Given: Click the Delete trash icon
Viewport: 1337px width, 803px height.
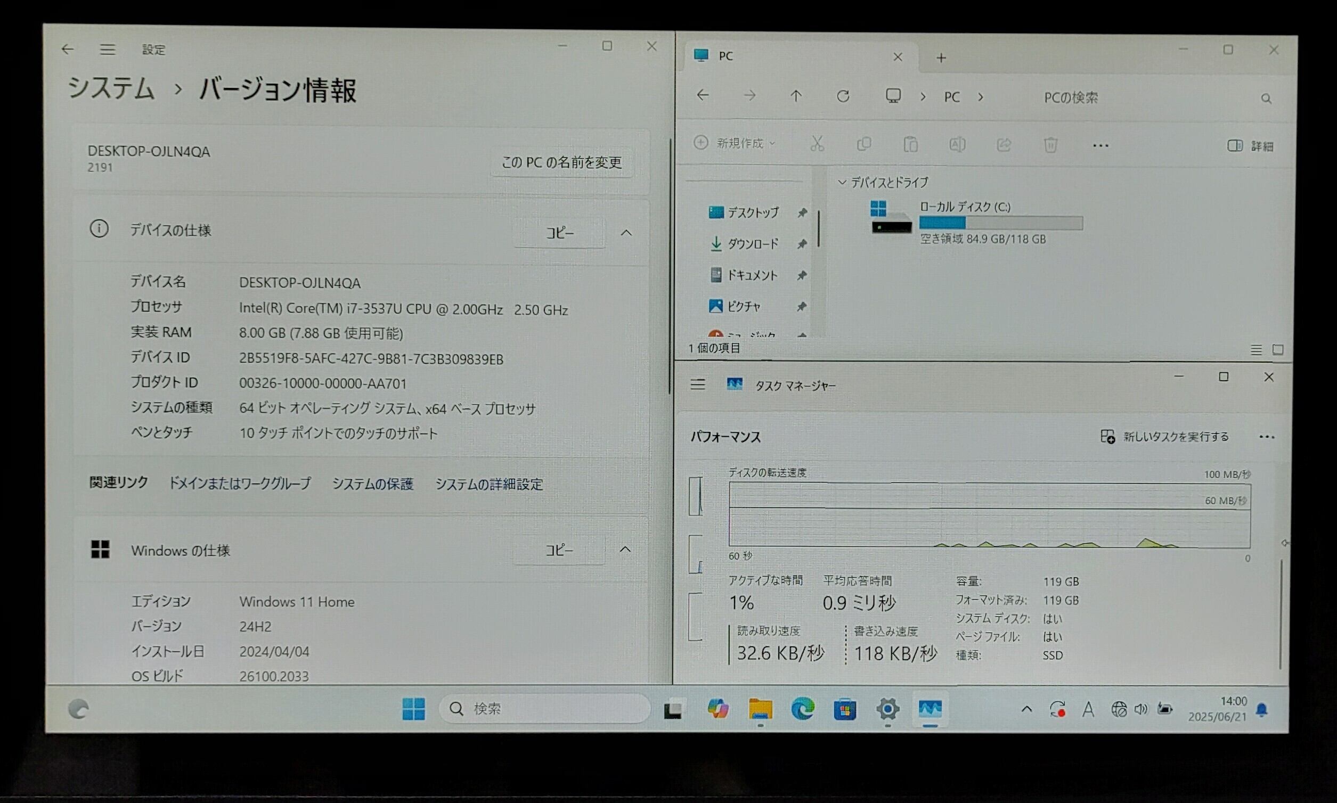Looking at the screenshot, I should coord(1050,145).
